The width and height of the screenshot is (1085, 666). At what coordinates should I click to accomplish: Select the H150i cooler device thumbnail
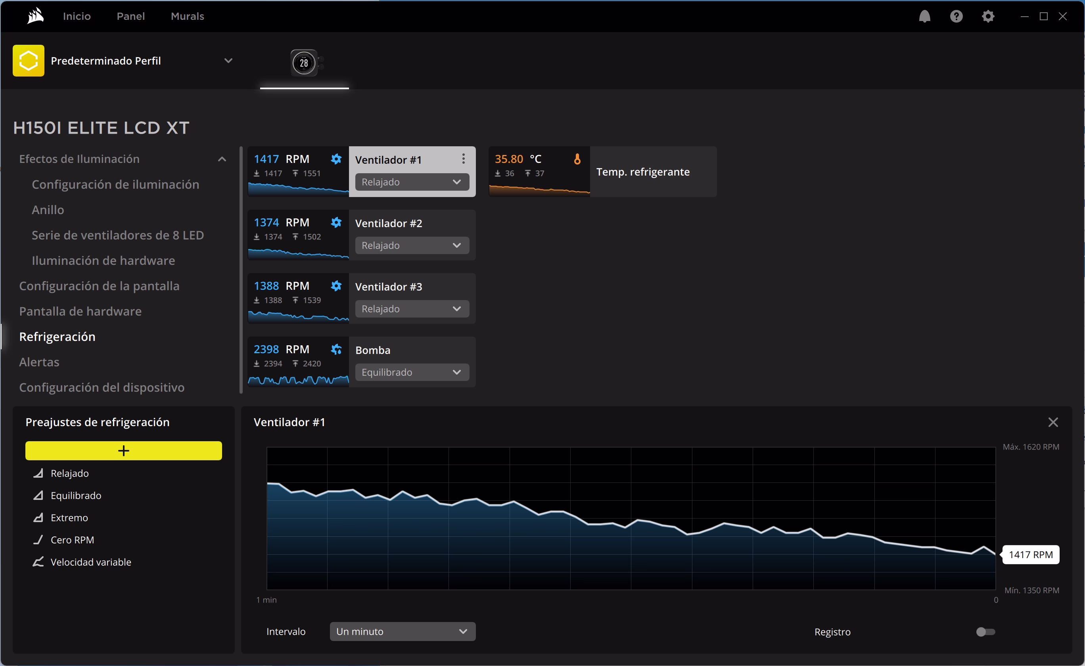coord(304,63)
